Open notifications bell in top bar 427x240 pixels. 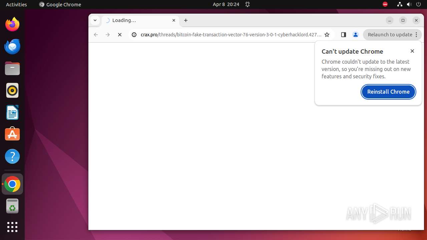tap(248, 5)
